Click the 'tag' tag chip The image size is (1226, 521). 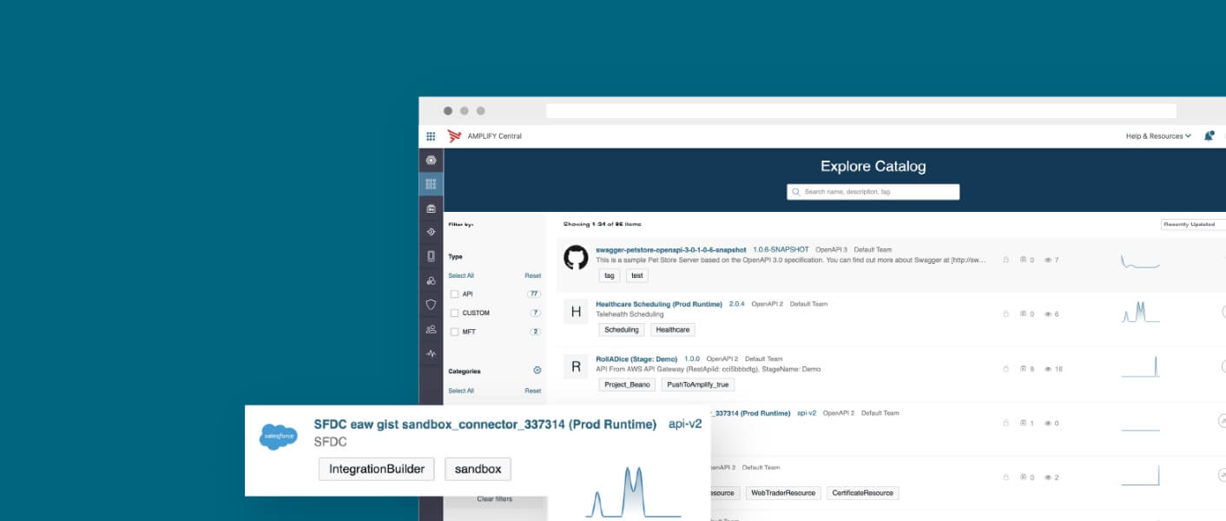point(610,275)
